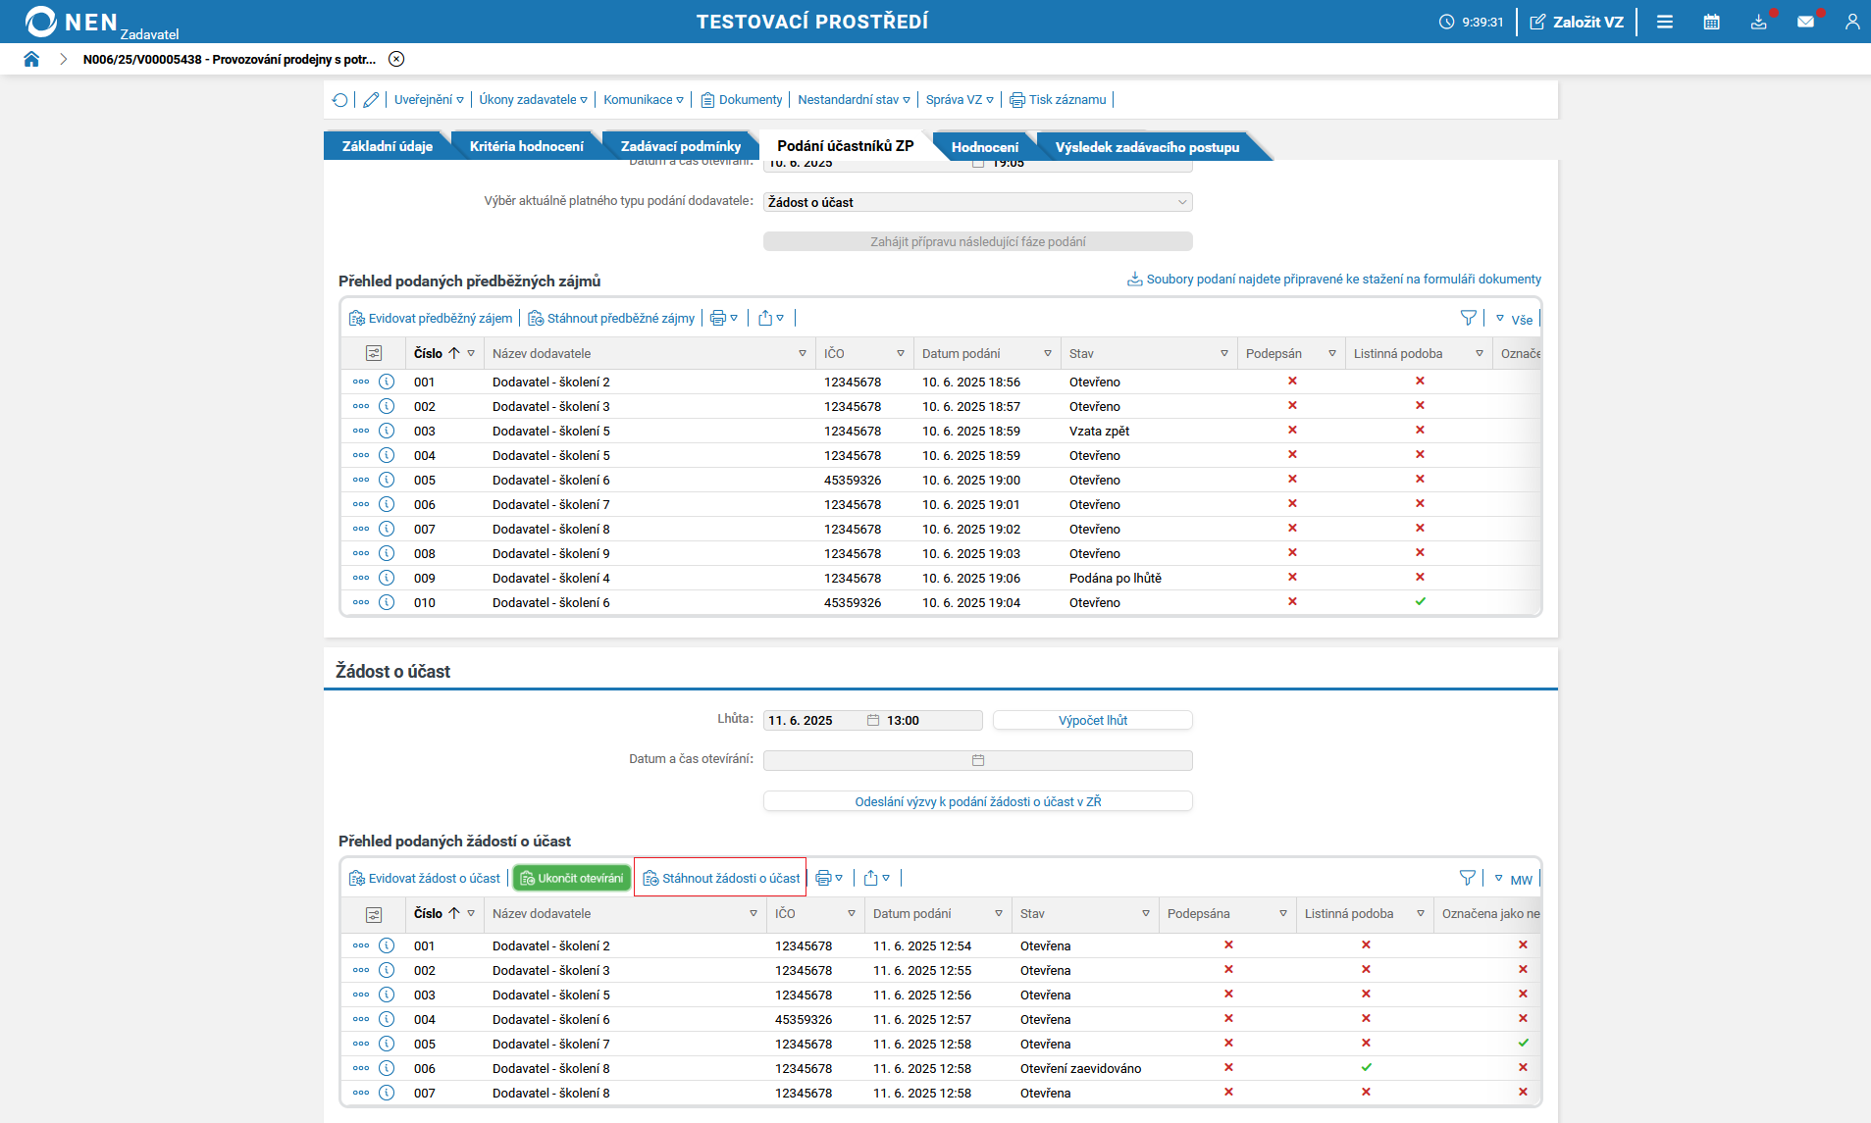Viewport: 1871px width, 1123px height.
Task: Sort by the Číslo column header
Action: click(428, 353)
